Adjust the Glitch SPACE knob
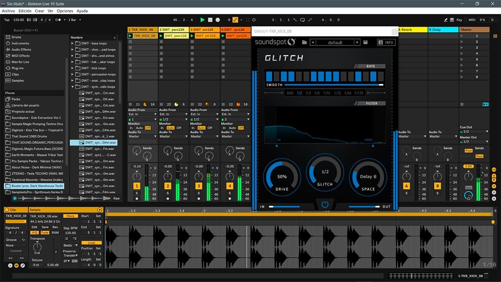Screen dimensions: 501x282 368,177
